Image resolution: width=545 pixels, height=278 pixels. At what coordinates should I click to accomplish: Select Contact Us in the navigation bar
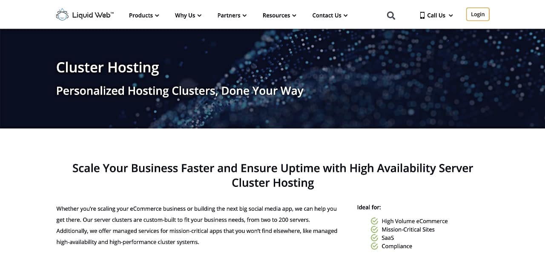[326, 15]
